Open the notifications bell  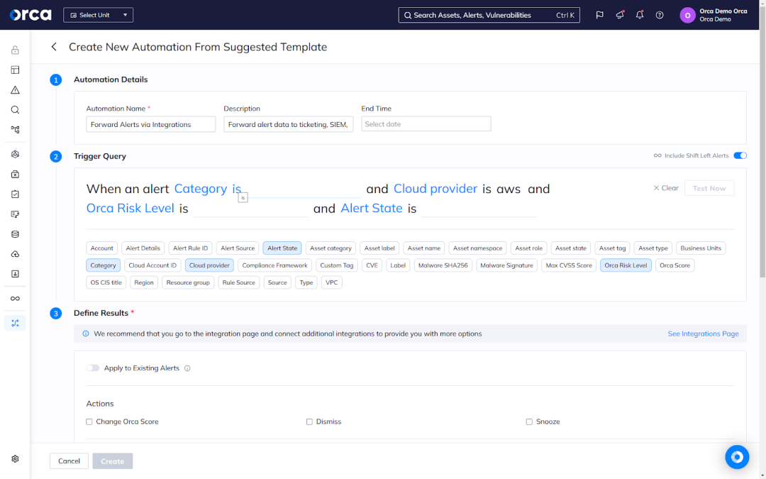click(640, 15)
